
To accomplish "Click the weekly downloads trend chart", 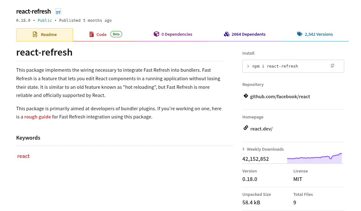I will point(314,157).
